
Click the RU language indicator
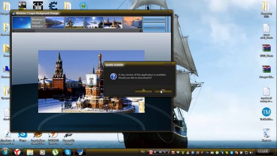coord(143,152)
